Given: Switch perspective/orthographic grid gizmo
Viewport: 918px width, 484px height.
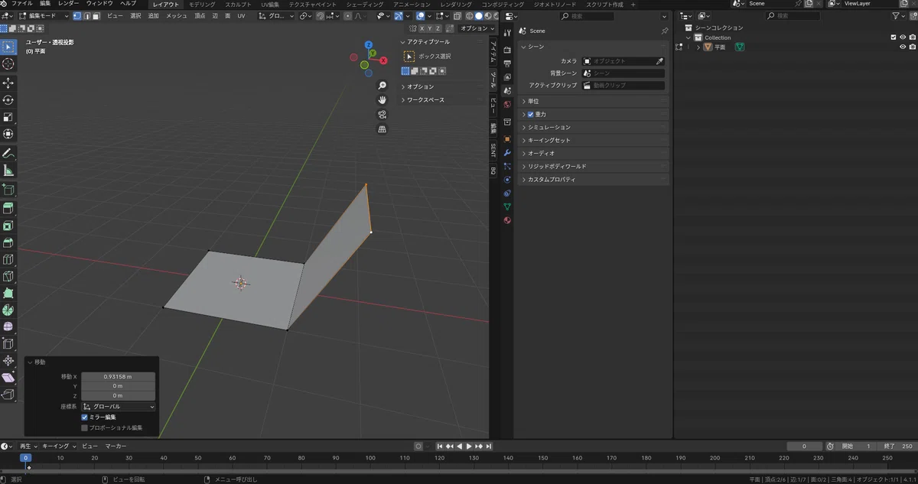Looking at the screenshot, I should click(x=382, y=129).
